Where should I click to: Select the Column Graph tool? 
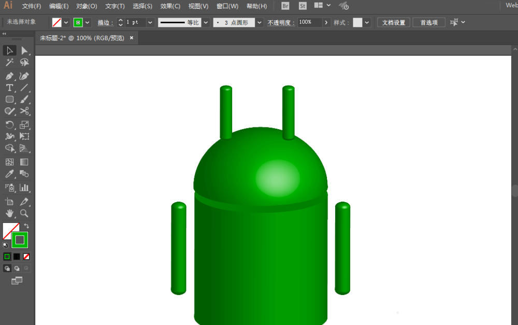[24, 188]
